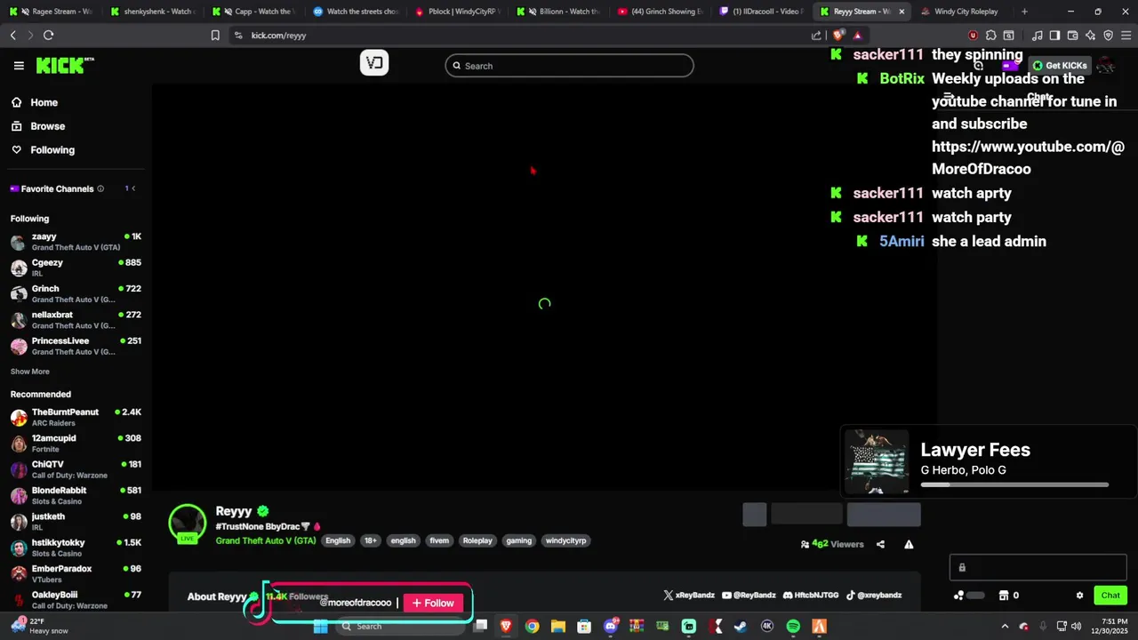Click the channel points icon
1138x640 pixels.
coord(958,596)
